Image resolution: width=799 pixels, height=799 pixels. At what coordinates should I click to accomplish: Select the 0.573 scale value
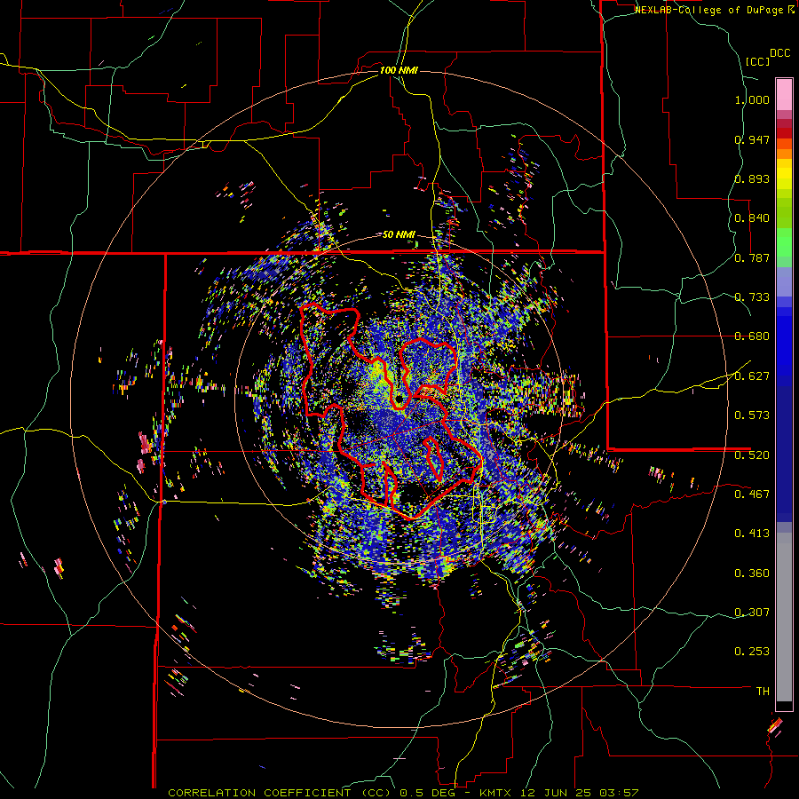click(752, 415)
